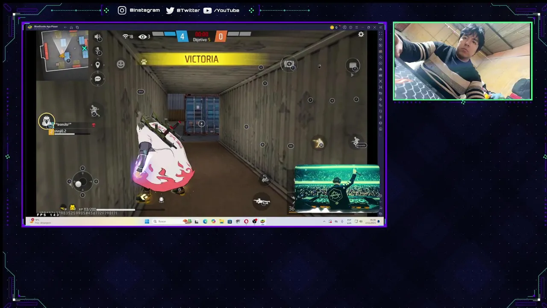Expand the weapon slot arrow
Viewport: 547px width, 308px height.
352,75
